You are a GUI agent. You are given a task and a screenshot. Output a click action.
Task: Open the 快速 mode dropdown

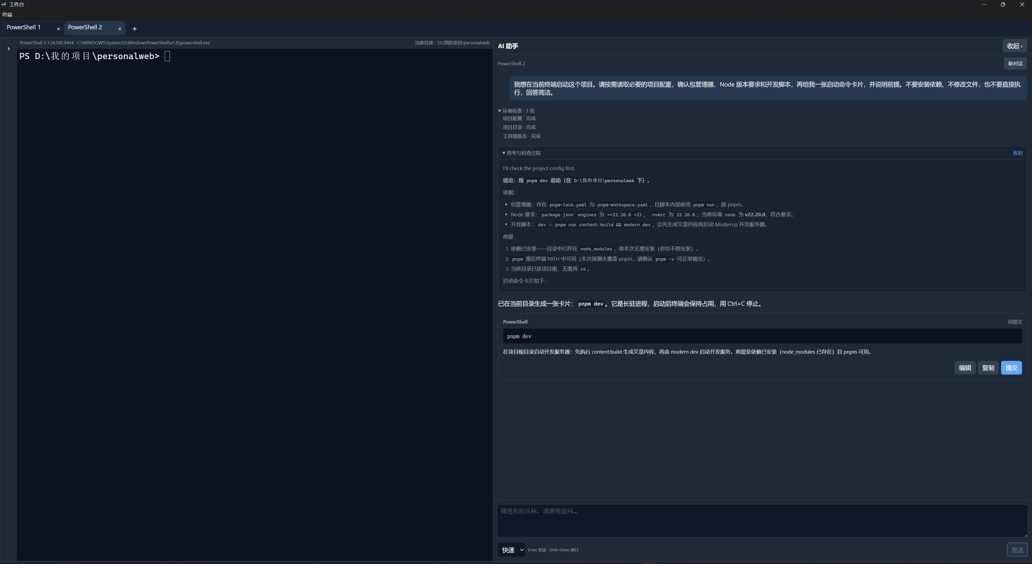pos(511,550)
